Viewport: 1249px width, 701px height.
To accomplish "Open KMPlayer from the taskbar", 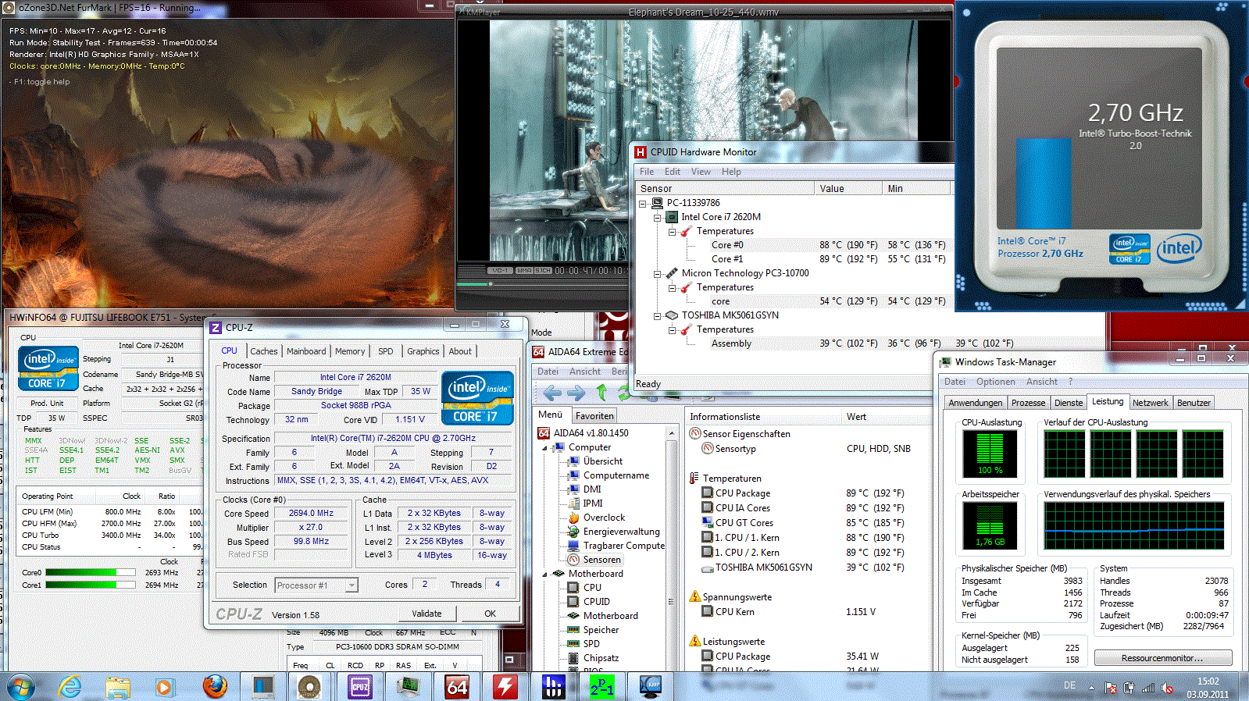I will (651, 687).
